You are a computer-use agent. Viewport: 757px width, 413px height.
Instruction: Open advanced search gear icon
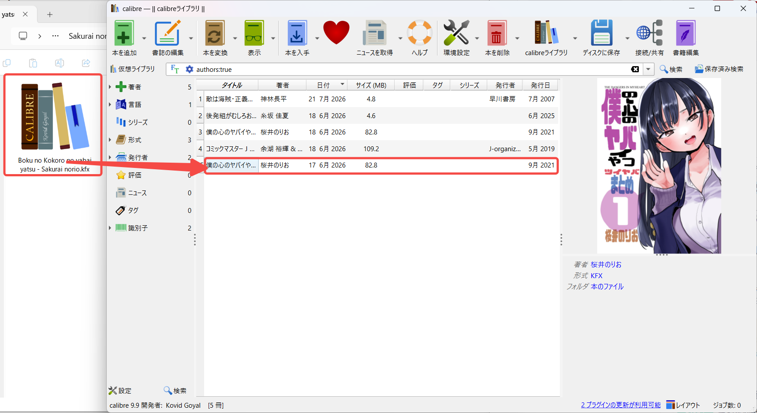click(x=190, y=69)
